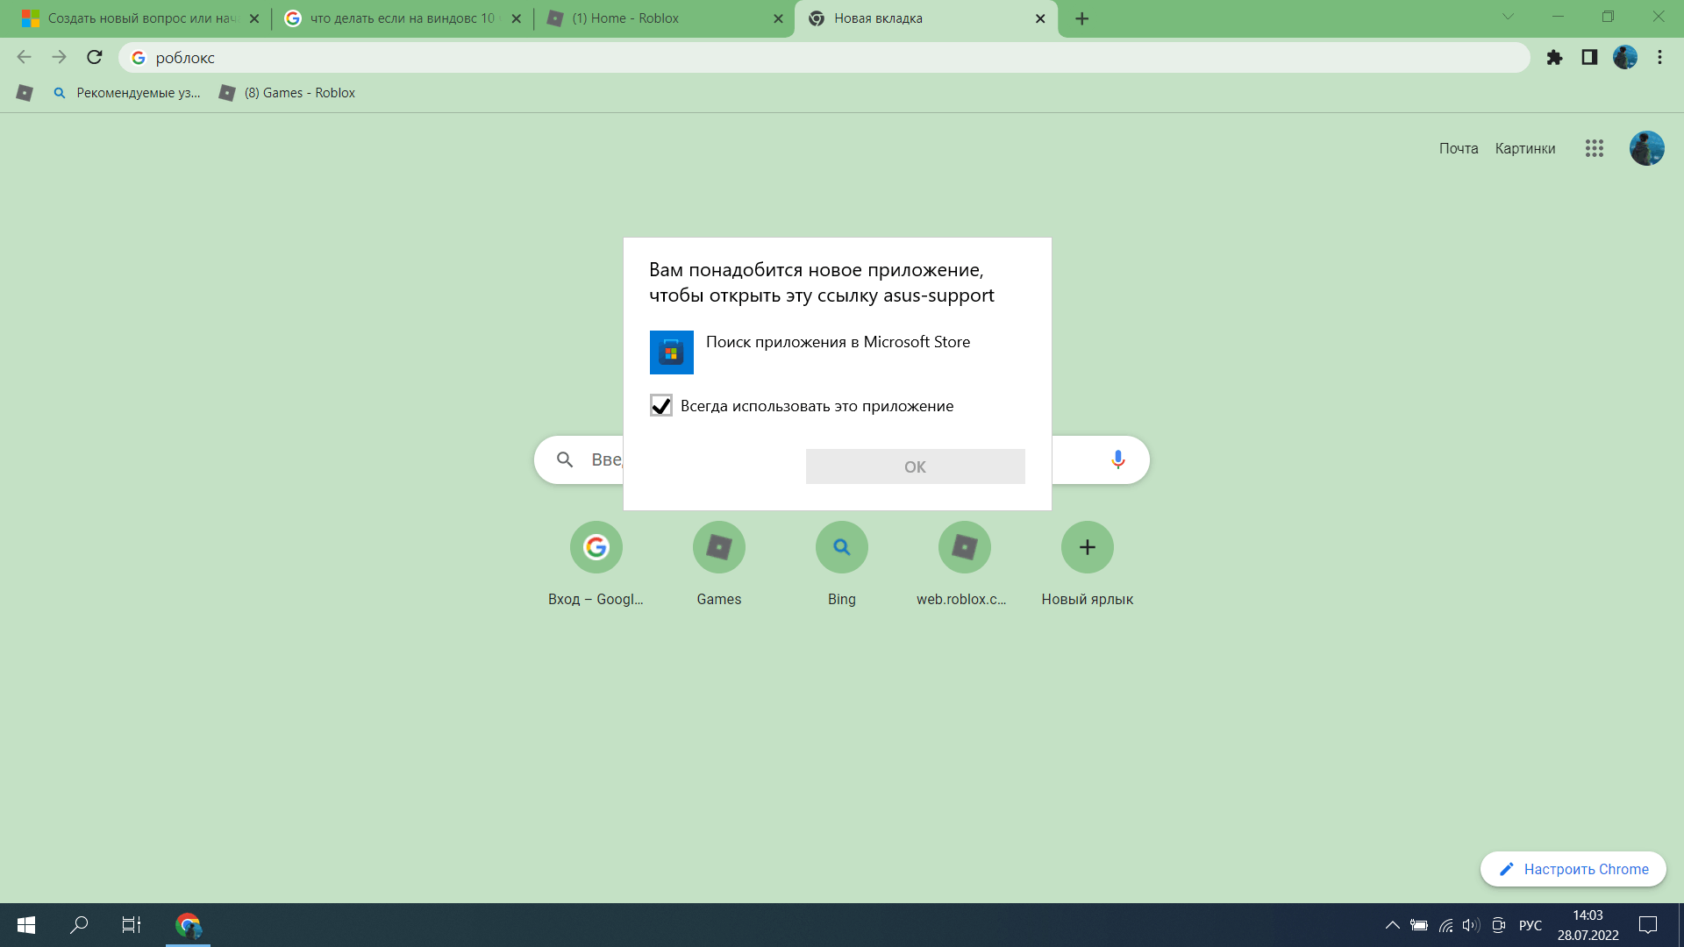Close the что делать если tab
The width and height of the screenshot is (1684, 947).
[516, 18]
